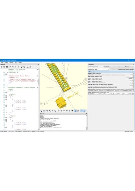
Task: Open the design default values preset dropdown
Action: pyautogui.click(x=98, y=69)
